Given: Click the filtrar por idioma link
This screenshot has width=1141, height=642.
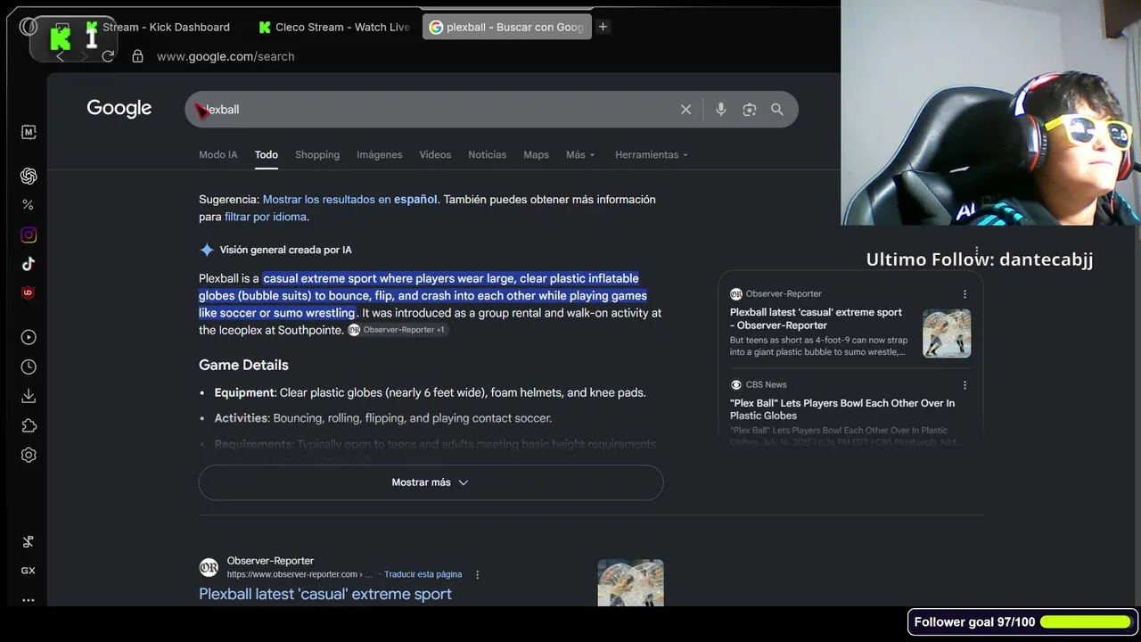Looking at the screenshot, I should point(266,217).
